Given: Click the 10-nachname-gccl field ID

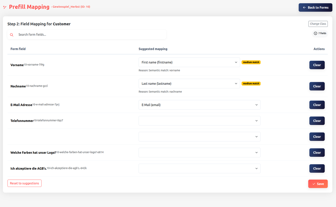Looking at the screenshot, I should (x=37, y=86).
